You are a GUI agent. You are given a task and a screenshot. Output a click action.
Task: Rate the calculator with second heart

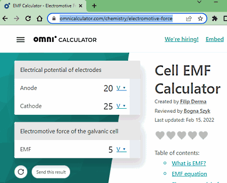point(171,135)
